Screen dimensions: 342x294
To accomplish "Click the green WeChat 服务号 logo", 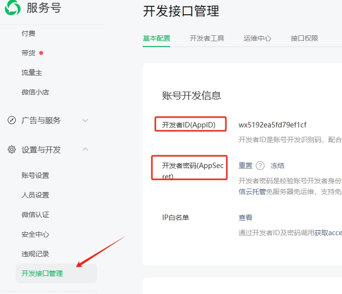I will [13, 8].
